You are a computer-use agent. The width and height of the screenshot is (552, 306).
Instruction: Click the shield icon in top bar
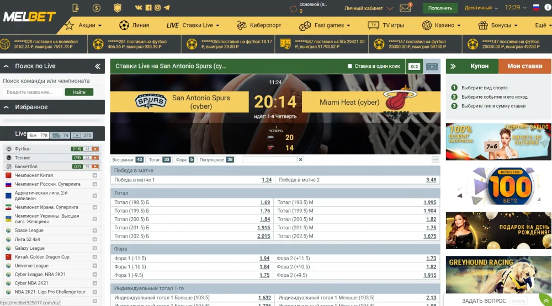117,8
